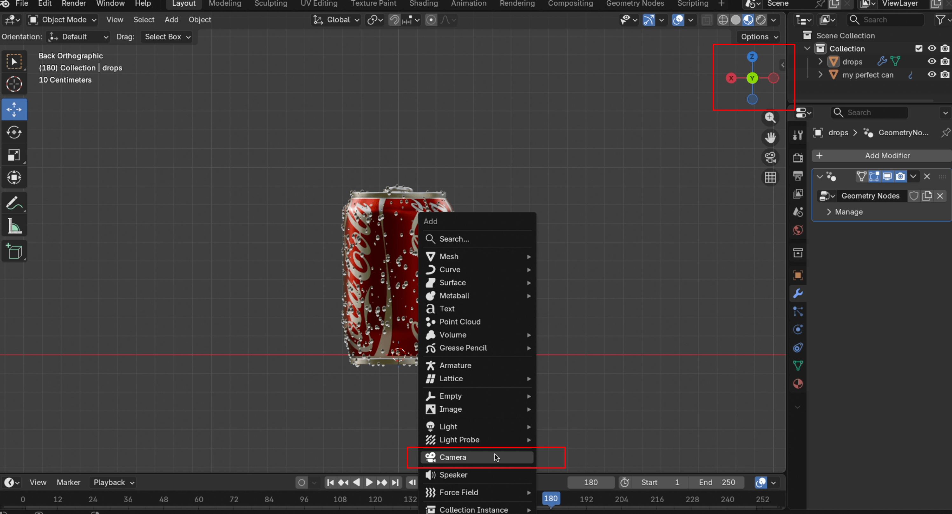Choose the Annotate pencil tool
Screen dimensions: 952x514
coord(14,203)
